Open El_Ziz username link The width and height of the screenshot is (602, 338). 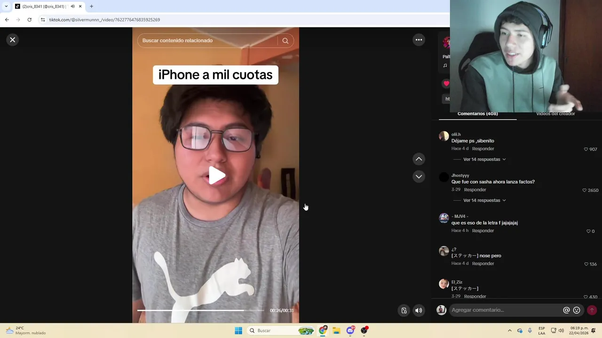pos(457,282)
